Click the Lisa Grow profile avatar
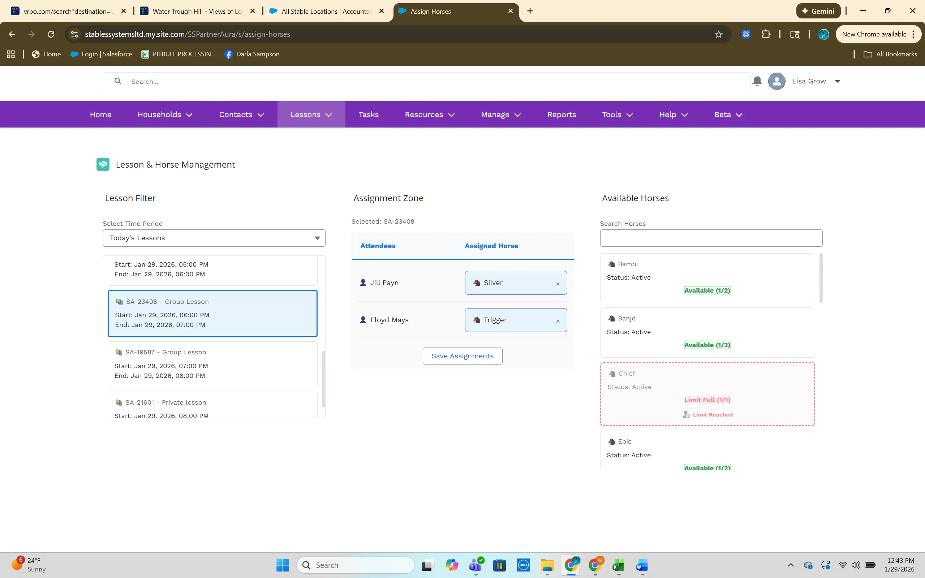The width and height of the screenshot is (925, 578). click(776, 81)
